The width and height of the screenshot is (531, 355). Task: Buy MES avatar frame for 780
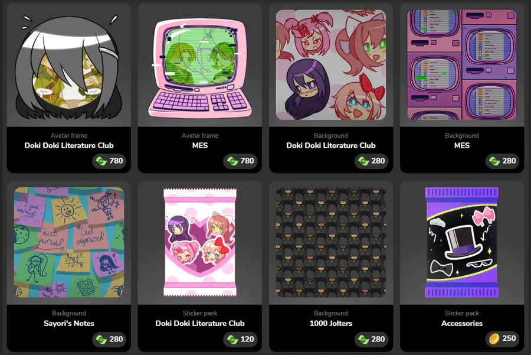(x=241, y=161)
